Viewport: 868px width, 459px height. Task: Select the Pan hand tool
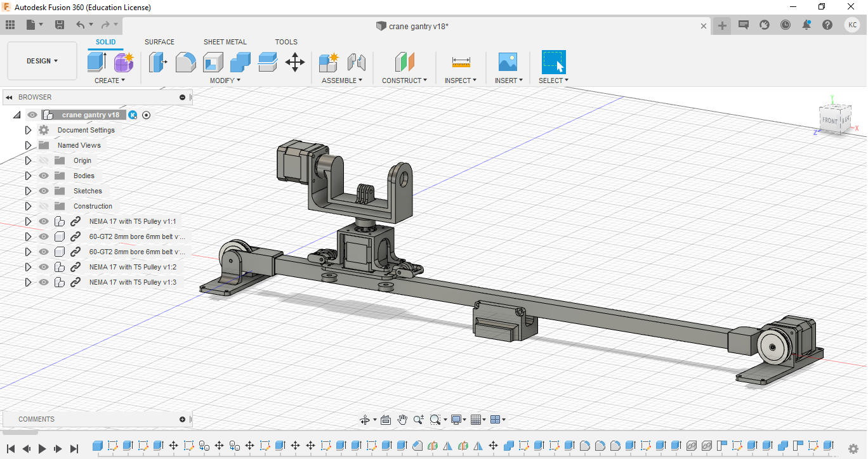point(402,420)
